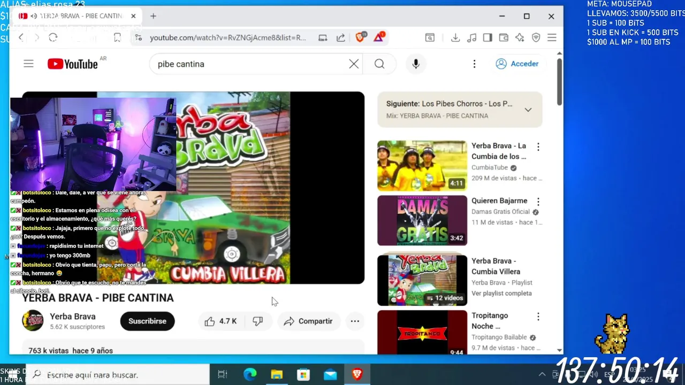Open options for Quieren Bajarme video
The width and height of the screenshot is (685, 385).
538,202
